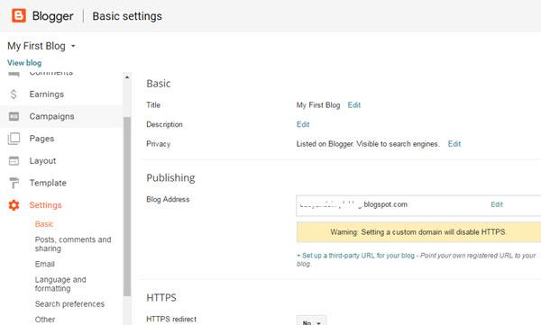Expand Set up a third-party URL option
Viewport: 541px width, 325px height.
click(356, 256)
